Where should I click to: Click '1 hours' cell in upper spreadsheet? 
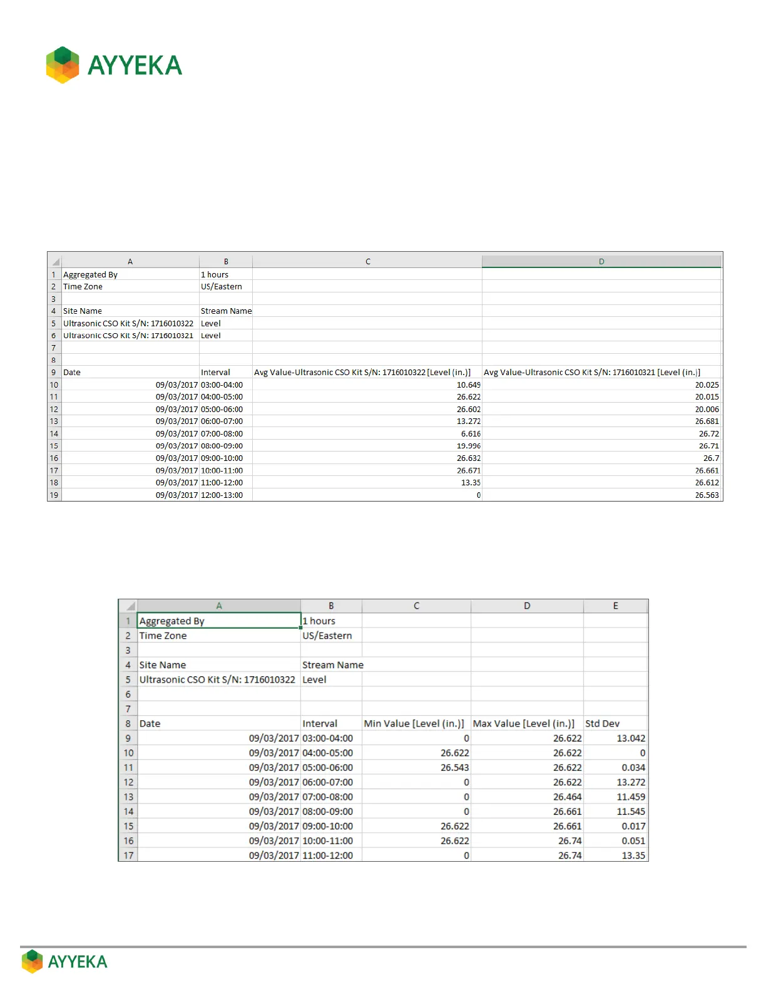[226, 274]
